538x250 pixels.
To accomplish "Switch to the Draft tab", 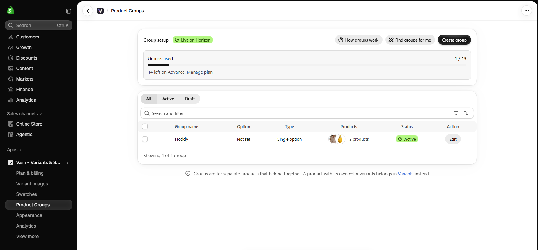I will [x=190, y=99].
